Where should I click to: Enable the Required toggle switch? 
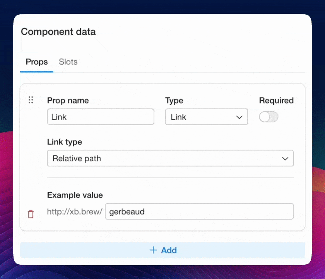click(x=269, y=117)
